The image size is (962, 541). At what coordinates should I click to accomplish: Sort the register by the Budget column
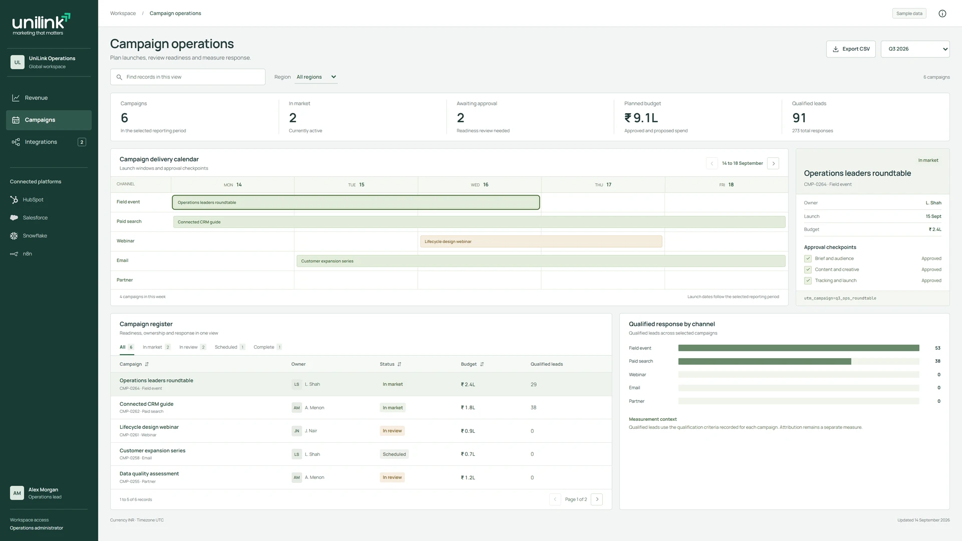(x=472, y=364)
